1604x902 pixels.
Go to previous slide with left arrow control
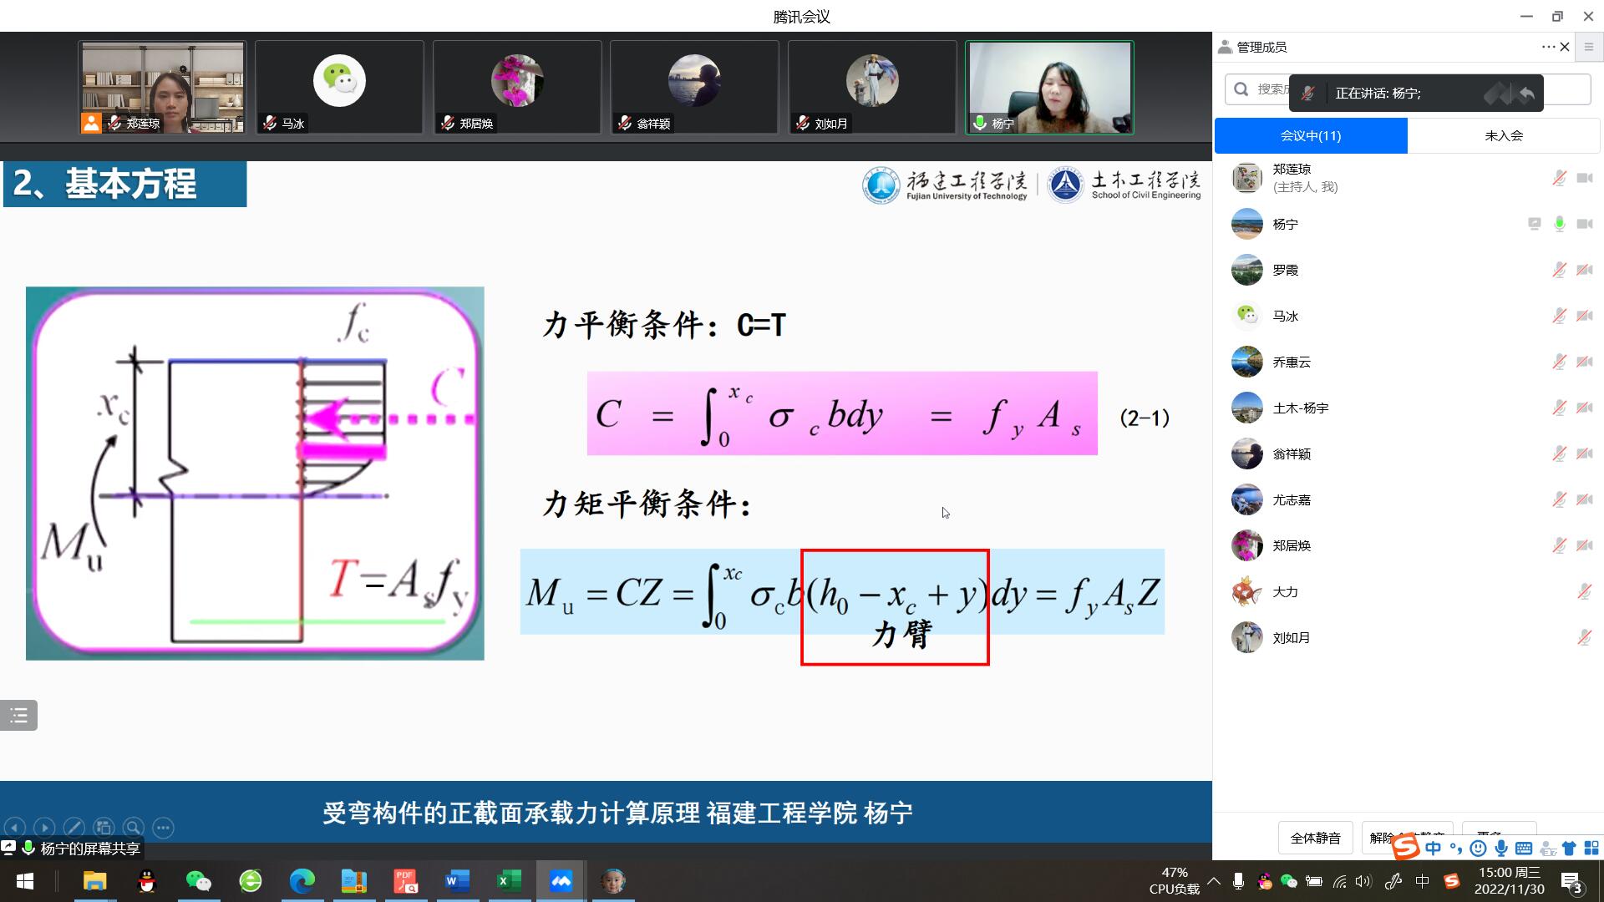[x=15, y=828]
